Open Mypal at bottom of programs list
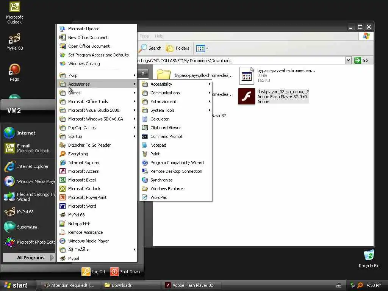Image resolution: width=388 pixels, height=291 pixels. click(97, 258)
